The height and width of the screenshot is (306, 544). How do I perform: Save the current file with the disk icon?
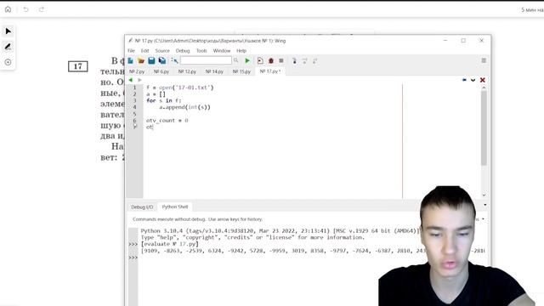151,60
